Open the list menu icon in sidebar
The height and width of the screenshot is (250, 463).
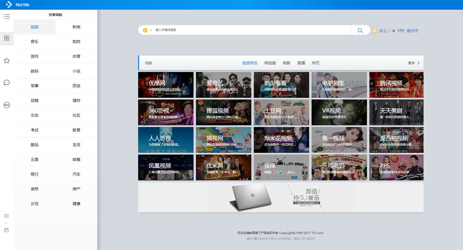point(7,16)
